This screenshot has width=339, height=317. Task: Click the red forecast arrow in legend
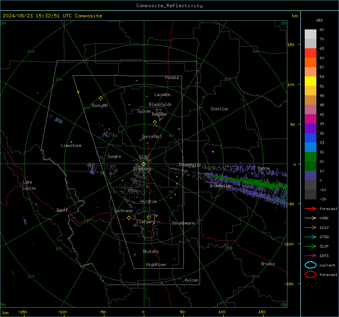[x=310, y=208]
